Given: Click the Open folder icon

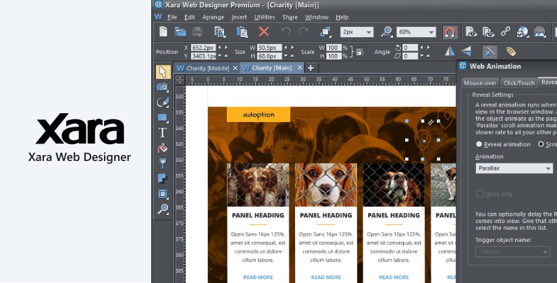Looking at the screenshot, I should [180, 32].
